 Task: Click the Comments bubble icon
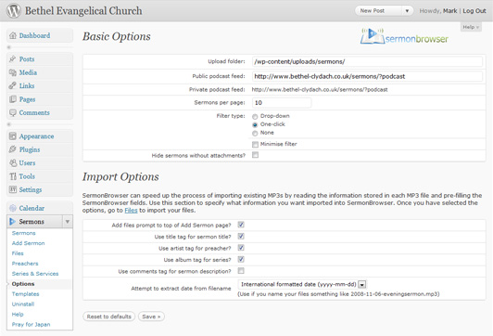click(x=13, y=112)
